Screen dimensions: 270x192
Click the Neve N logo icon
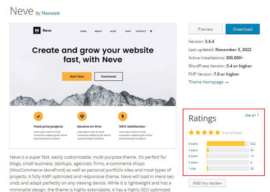tap(37, 30)
